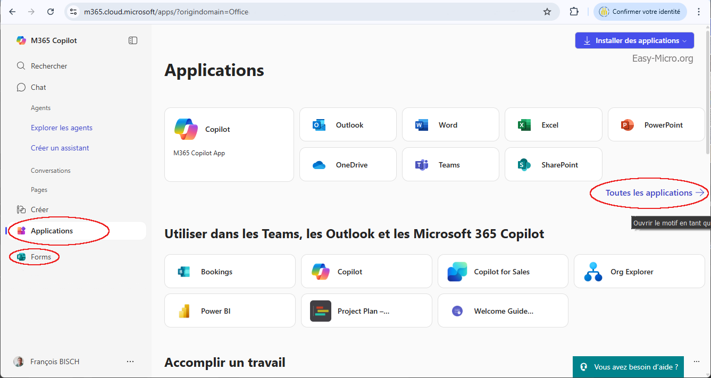Open the Org Explorer app

[639, 272]
